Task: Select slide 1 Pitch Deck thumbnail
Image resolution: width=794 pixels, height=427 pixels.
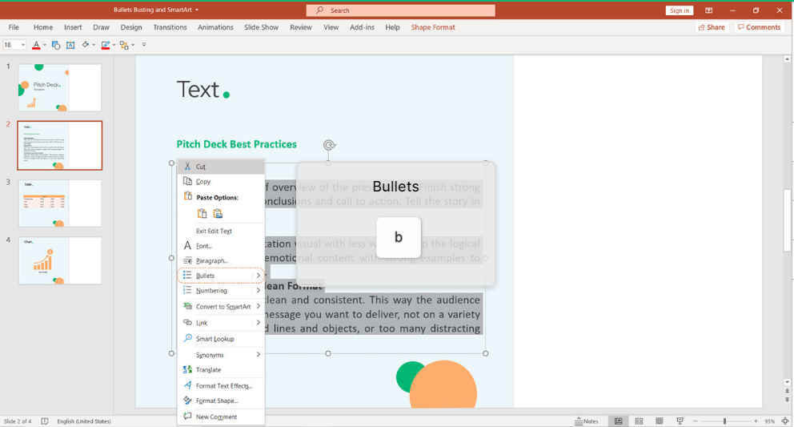Action: (60, 87)
